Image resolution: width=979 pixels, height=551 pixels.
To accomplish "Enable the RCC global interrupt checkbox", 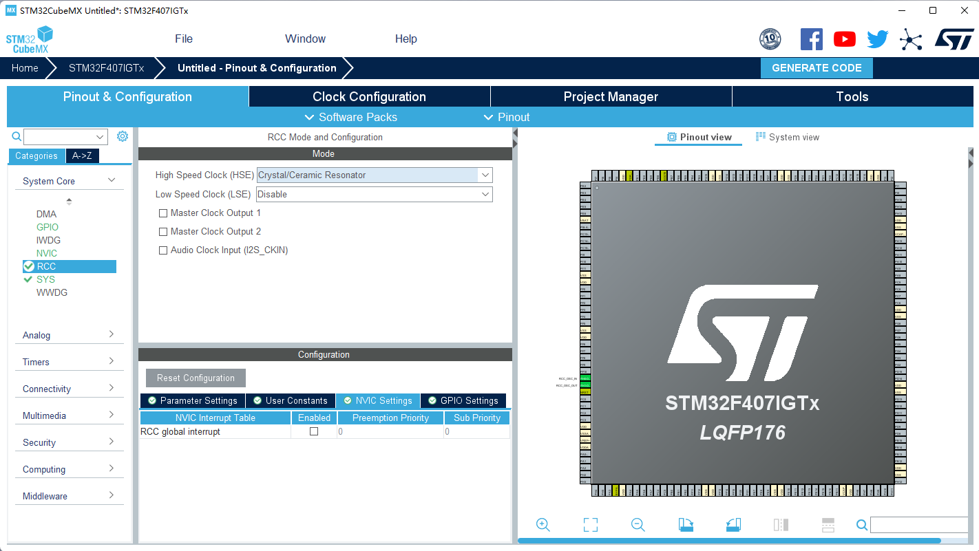I will (314, 431).
